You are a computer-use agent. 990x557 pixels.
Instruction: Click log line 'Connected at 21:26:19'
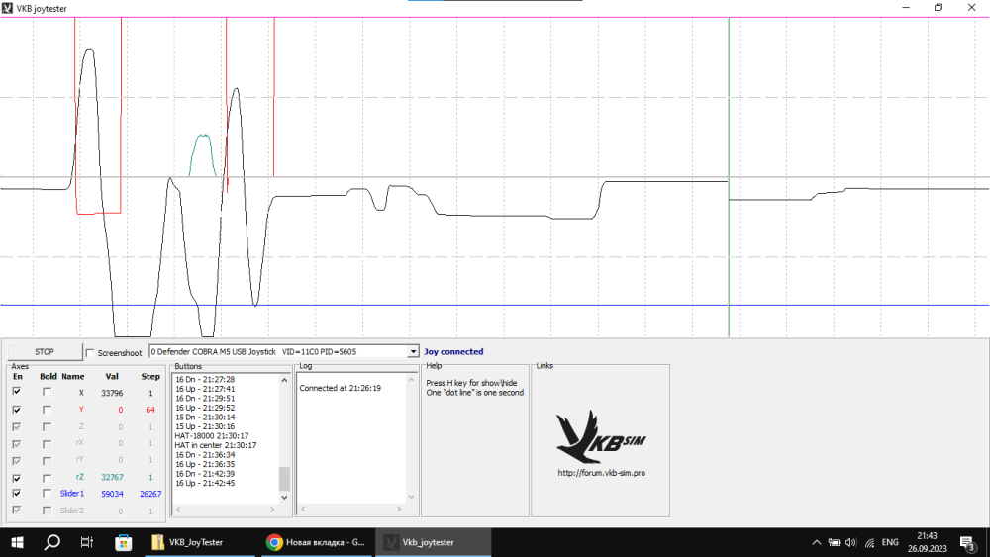pos(340,388)
